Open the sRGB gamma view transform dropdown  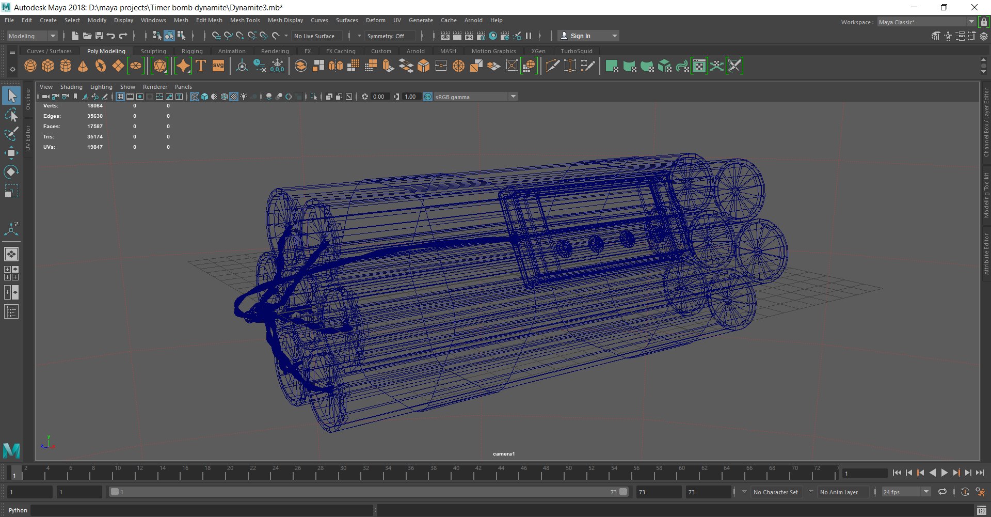click(x=475, y=97)
